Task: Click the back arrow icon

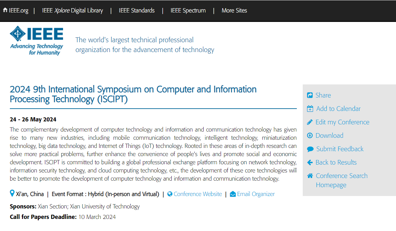Action: 310,162
